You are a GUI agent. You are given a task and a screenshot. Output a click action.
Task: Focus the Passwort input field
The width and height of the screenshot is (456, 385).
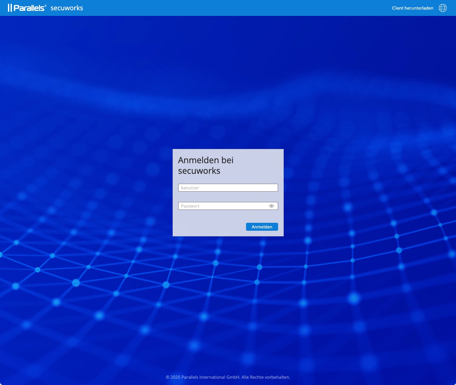click(223, 206)
